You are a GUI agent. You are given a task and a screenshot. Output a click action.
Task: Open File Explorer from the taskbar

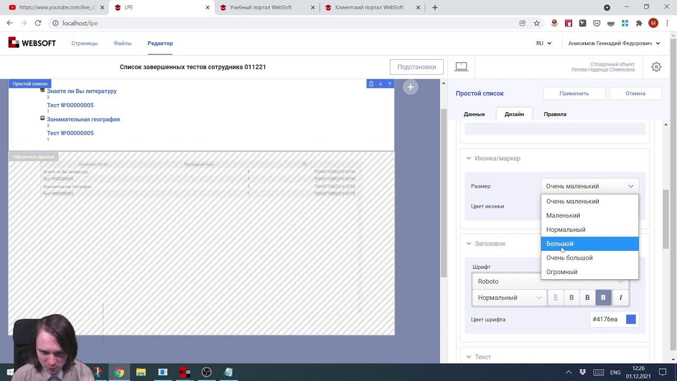tap(141, 372)
